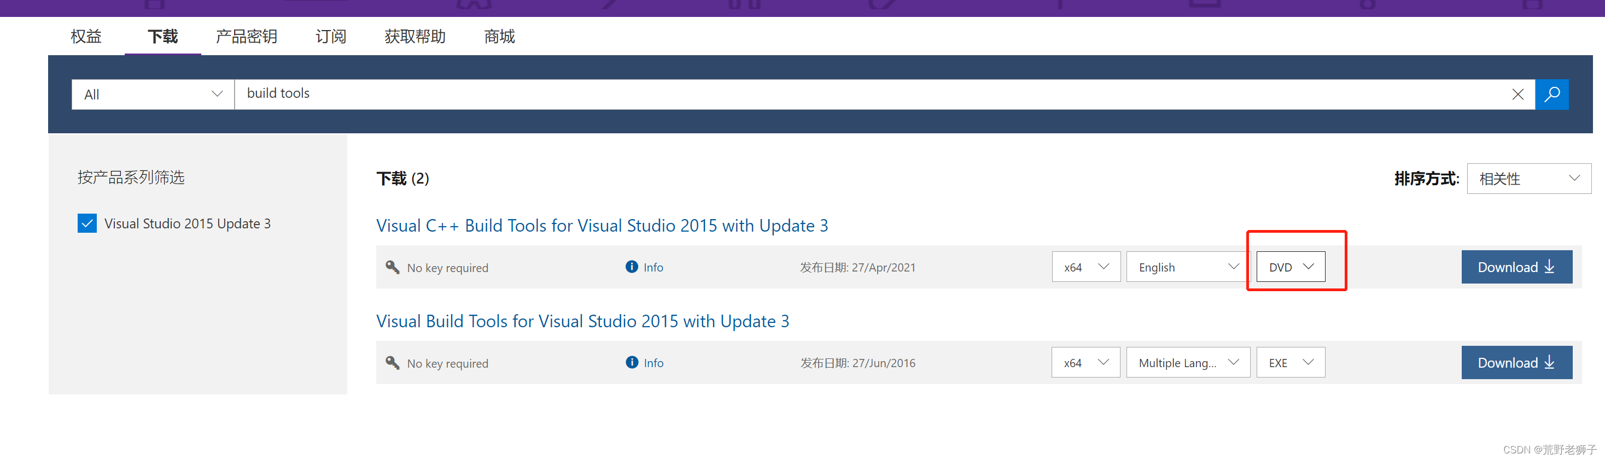Open Visual C++ Build Tools 2015 link
Viewport: 1605px width, 460px height.
pos(602,226)
